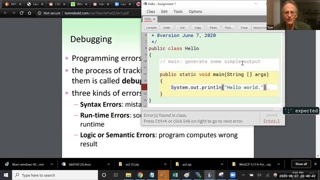320x180 pixels.
Task: Open the Find... tool in BlueJ editor
Action: (x=228, y=27)
